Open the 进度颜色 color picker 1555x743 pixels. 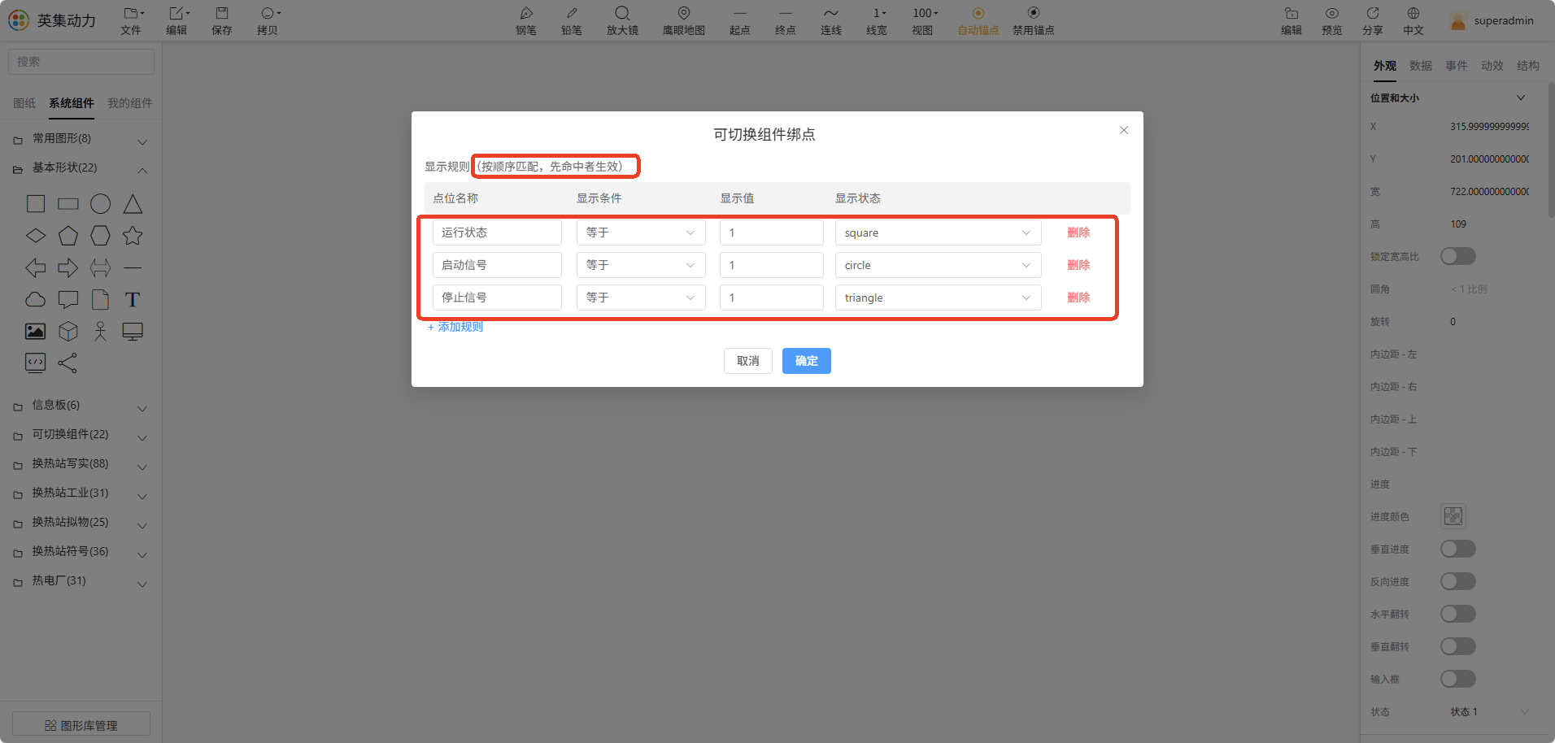click(1453, 516)
